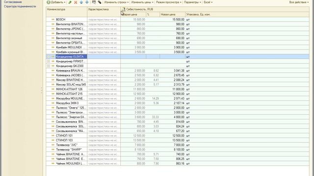Open the Параметры dropdown
The height and width of the screenshot is (176, 314).
[192, 2]
